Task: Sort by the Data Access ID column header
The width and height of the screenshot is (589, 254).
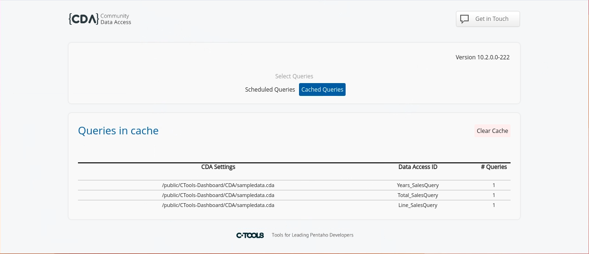Action: pyautogui.click(x=417, y=167)
